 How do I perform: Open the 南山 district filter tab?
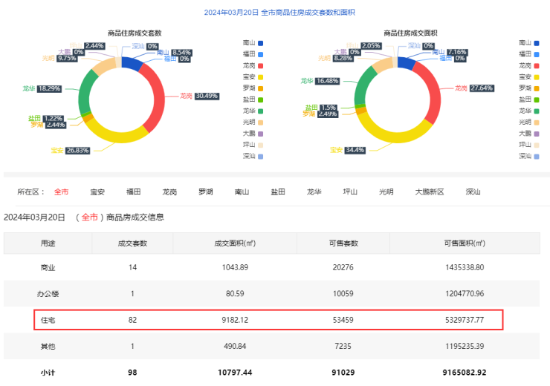tap(242, 192)
